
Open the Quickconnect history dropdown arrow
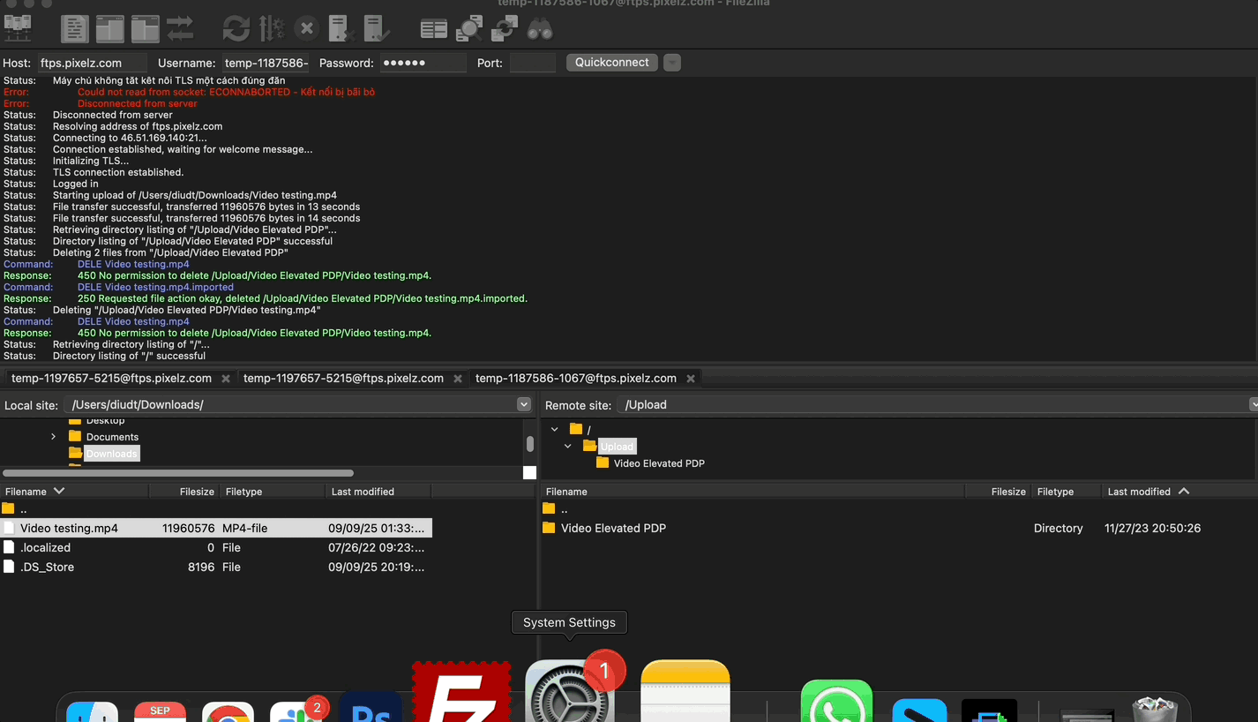(x=672, y=63)
